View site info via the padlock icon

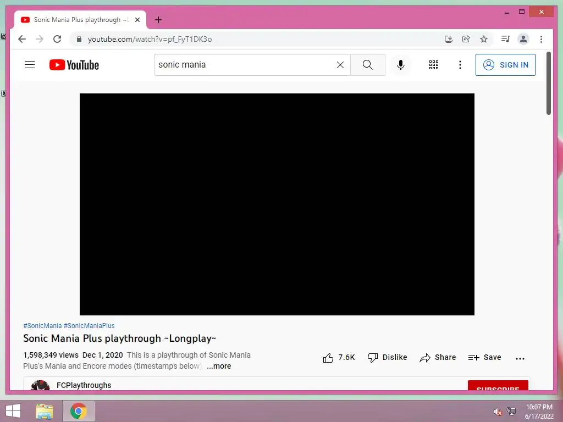pyautogui.click(x=79, y=39)
